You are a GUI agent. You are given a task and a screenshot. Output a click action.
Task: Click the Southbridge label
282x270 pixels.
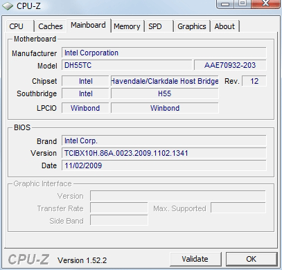tap(37, 93)
